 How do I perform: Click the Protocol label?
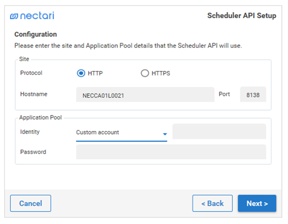pos(31,73)
